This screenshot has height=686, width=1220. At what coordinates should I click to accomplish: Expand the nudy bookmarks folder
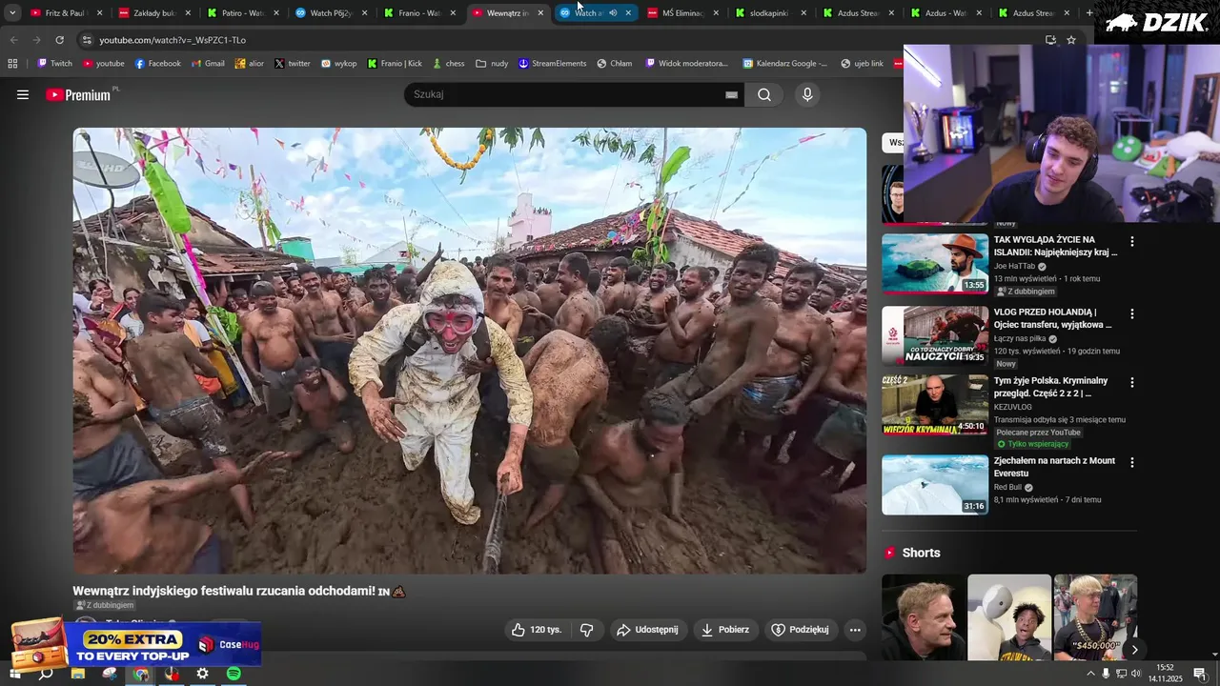(492, 64)
